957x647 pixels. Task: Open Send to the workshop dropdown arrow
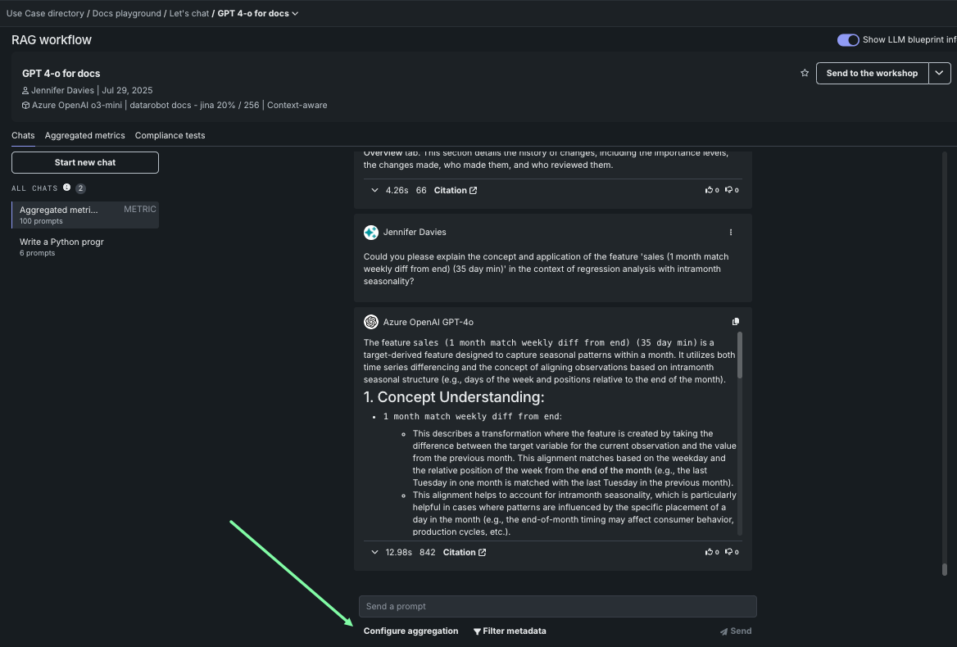click(940, 73)
